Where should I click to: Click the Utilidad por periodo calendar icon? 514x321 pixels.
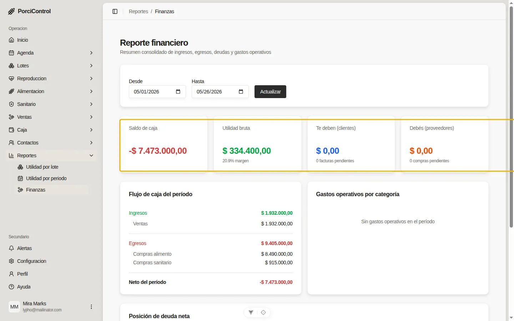[x=20, y=178]
